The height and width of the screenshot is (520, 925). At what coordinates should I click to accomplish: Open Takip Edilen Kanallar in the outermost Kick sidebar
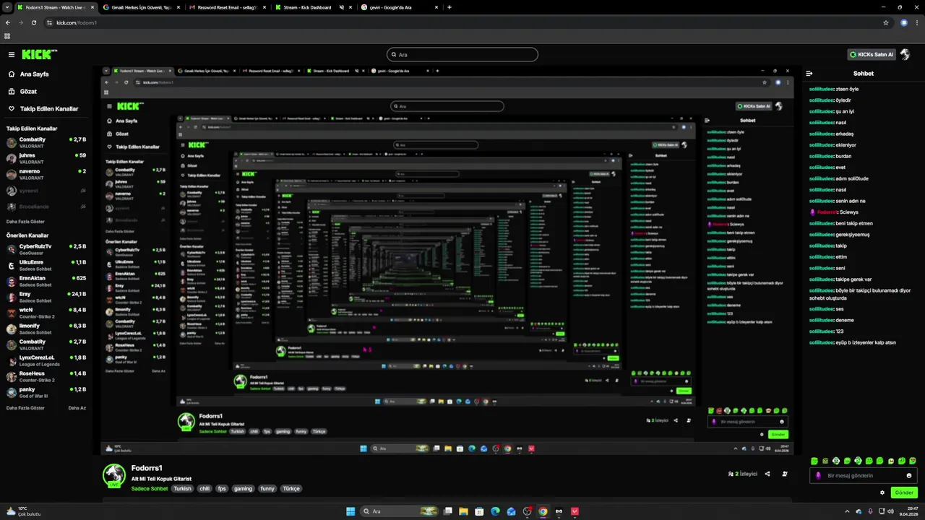[45, 109]
